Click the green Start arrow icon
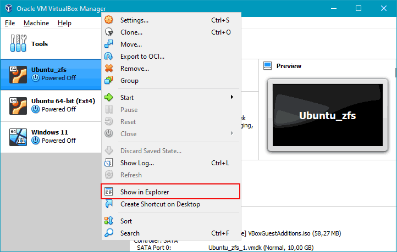 pos(109,98)
